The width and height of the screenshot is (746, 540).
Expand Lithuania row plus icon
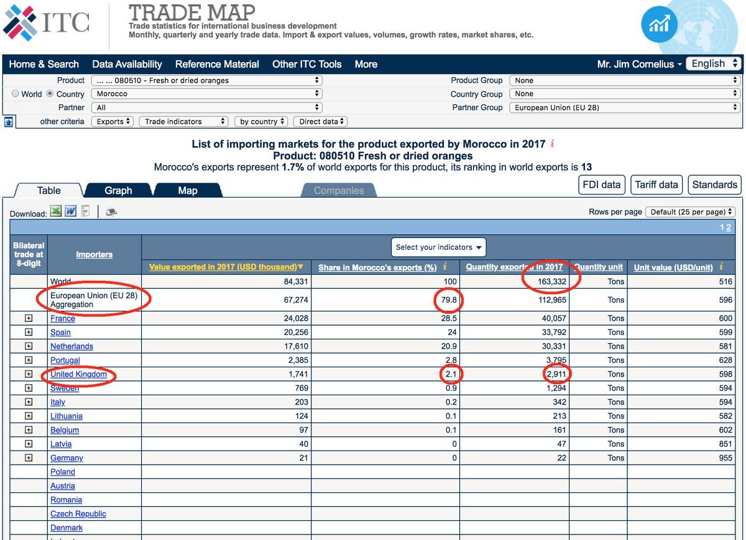(29, 416)
